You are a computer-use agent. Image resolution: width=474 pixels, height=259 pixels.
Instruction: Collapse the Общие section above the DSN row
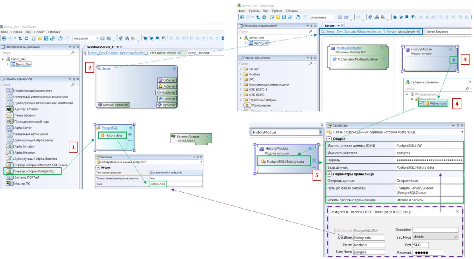(x=329, y=139)
